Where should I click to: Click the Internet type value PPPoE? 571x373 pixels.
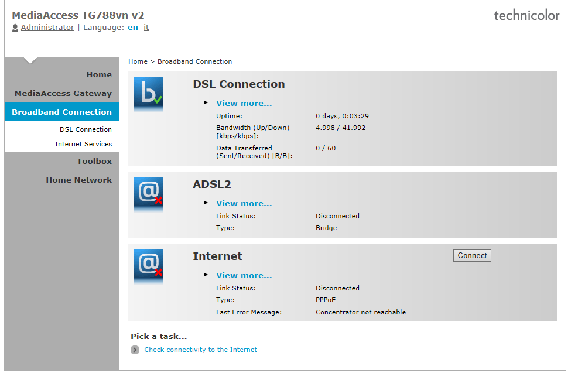tap(326, 300)
